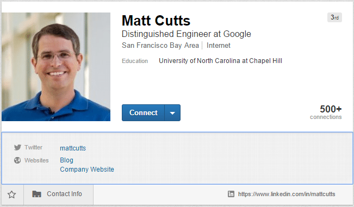Screen dimensions: 354x207
Task: Click the Contact Info card icon
Action: [x=36, y=194]
